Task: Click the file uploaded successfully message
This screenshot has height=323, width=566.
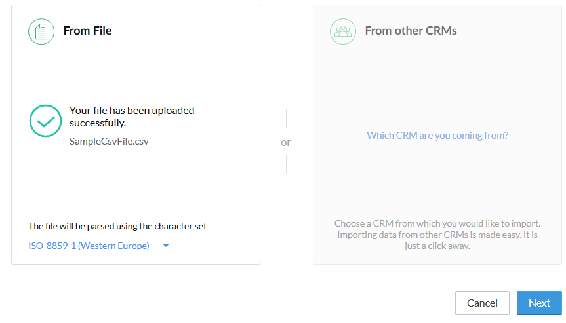Action: pyautogui.click(x=132, y=117)
